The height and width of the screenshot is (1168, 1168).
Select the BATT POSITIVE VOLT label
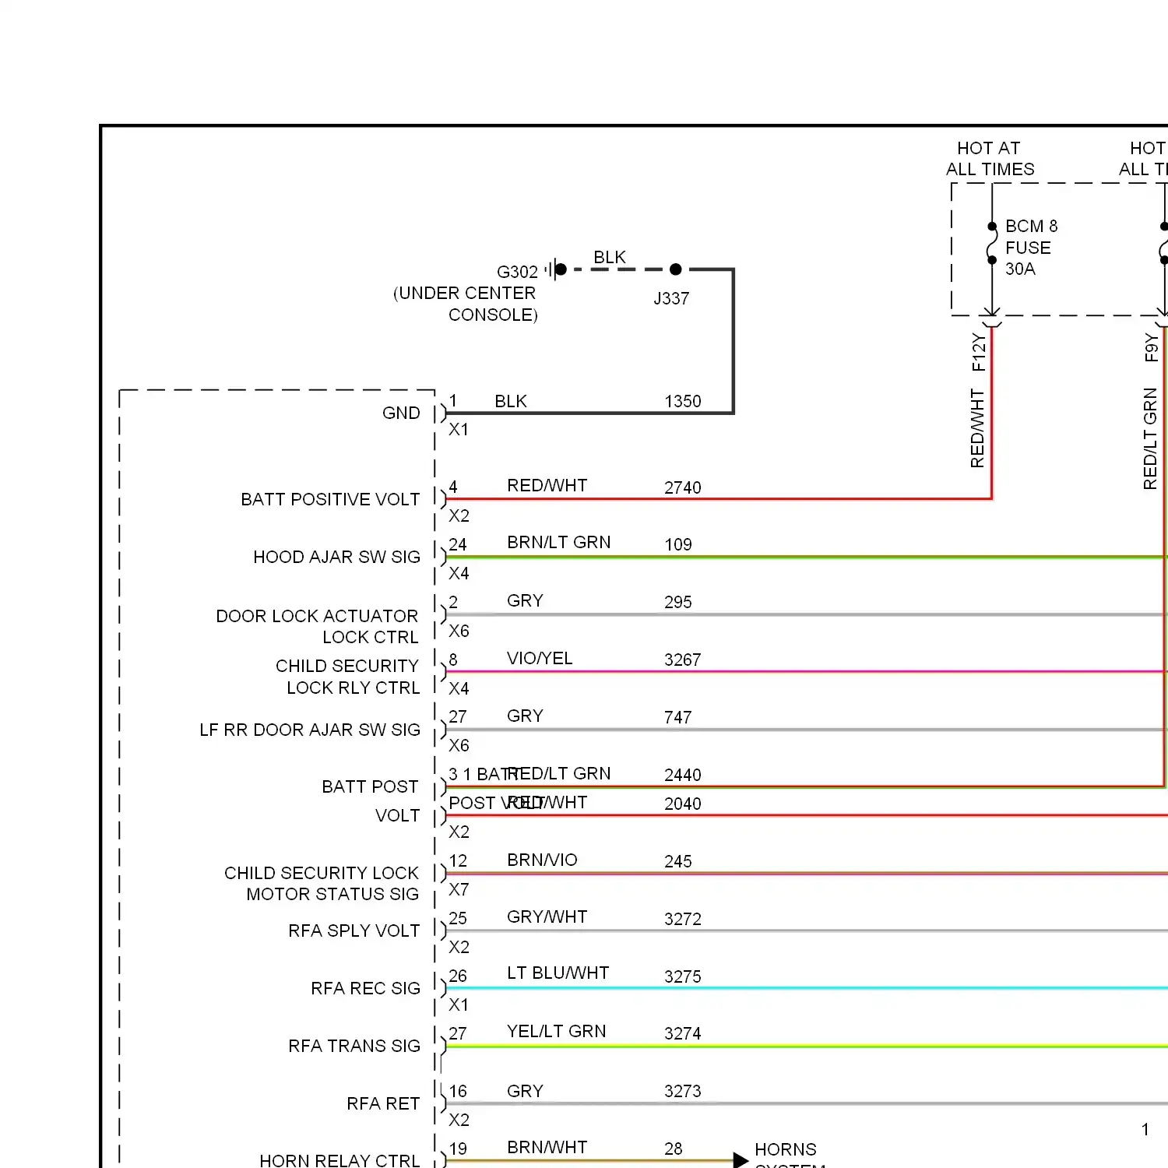pos(330,499)
